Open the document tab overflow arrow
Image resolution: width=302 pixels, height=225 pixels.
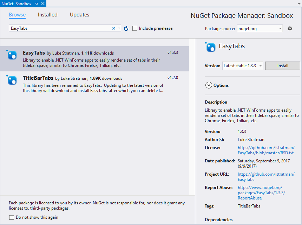299,3
